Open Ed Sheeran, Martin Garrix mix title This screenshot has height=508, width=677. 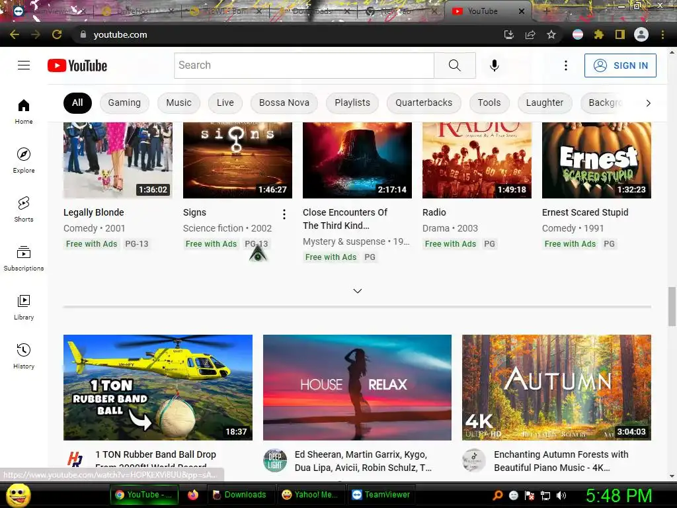pyautogui.click(x=363, y=461)
